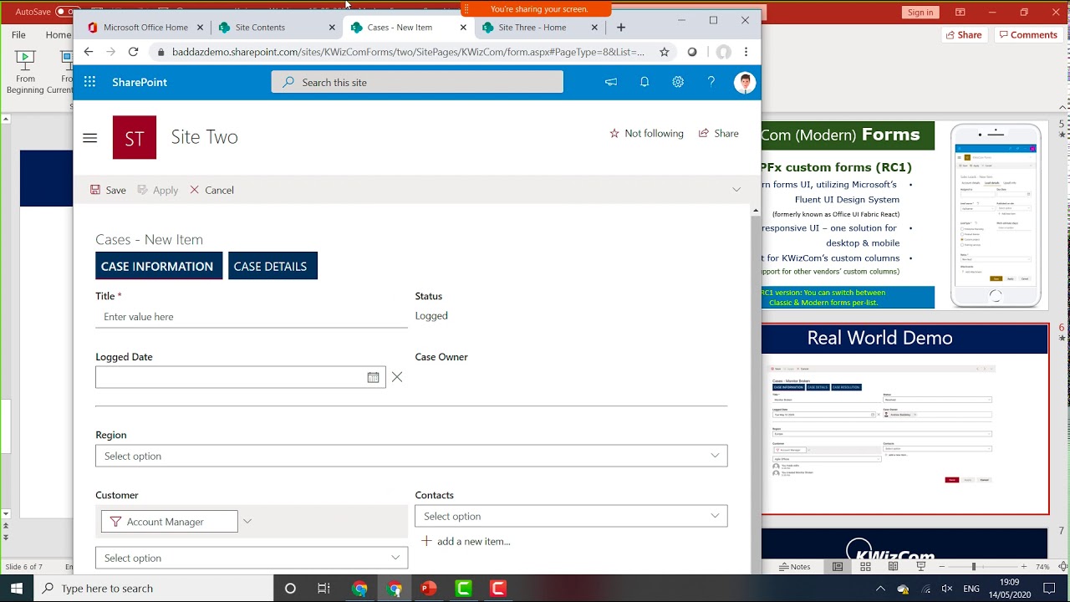
Task: Click the Title input field
Action: [x=252, y=317]
